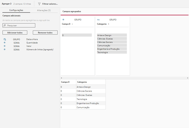Screen dimensions: 189x128
Task: Click Tecnologia cell in data grid
Action: tap(91, 99)
